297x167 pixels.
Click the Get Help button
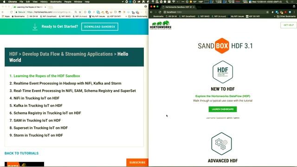click(x=289, y=25)
